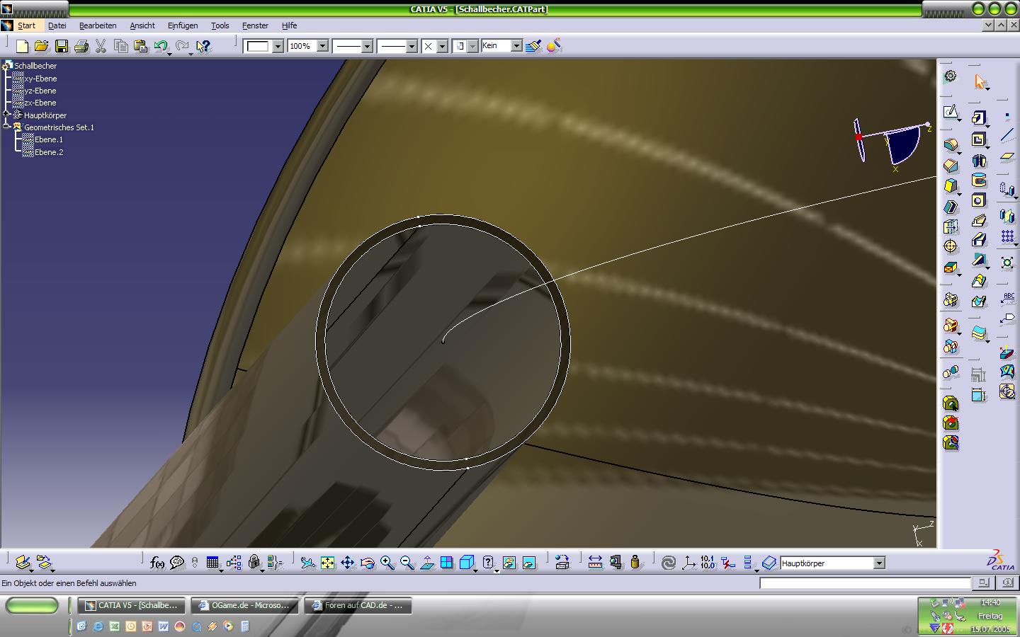Create a line with the Line tool
Viewport: 1020px width, 637px height.
pos(1007,136)
